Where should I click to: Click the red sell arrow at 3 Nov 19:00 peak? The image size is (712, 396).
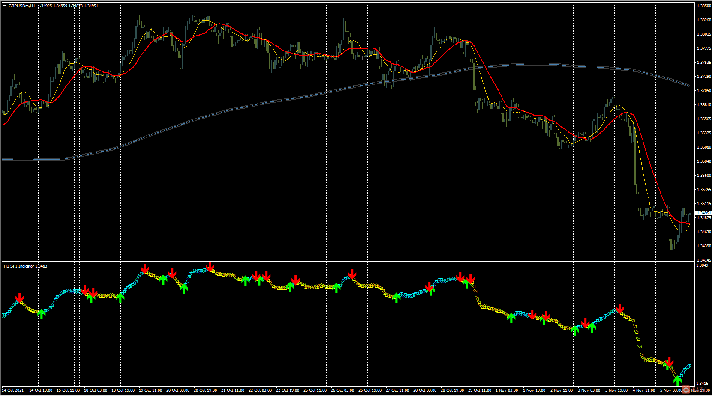619,308
